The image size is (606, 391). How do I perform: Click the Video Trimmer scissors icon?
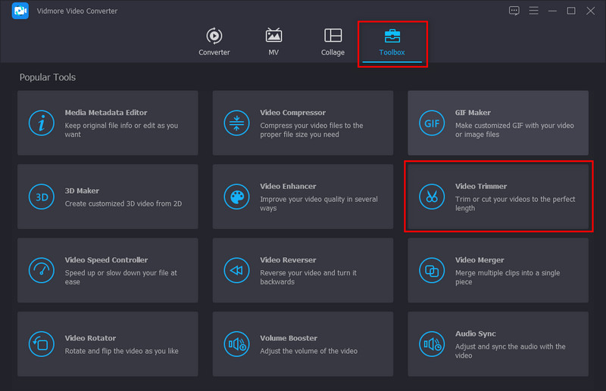point(432,197)
